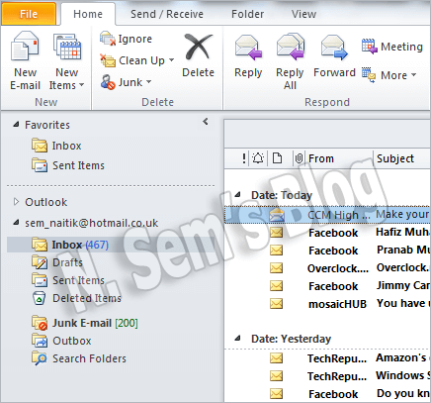
Task: Open the File backstage tab
Action: 29,14
